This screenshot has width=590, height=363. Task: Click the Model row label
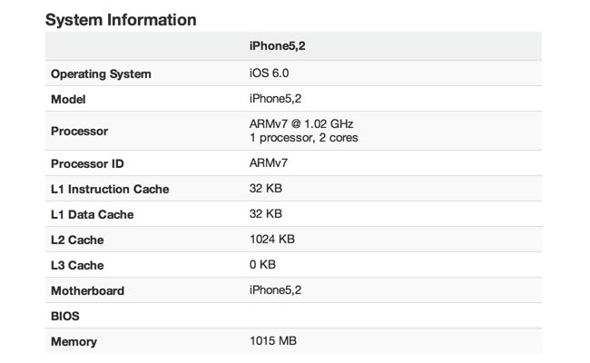click(x=69, y=99)
